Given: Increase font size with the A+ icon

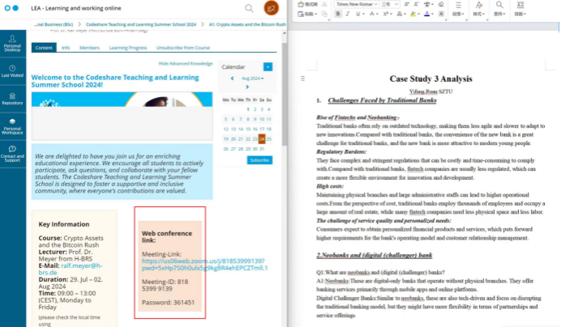Looking at the screenshot, I should coord(406,4).
